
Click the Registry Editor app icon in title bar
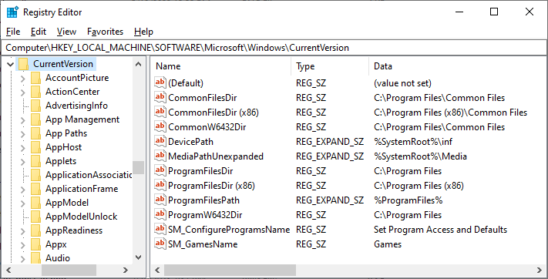coord(12,12)
